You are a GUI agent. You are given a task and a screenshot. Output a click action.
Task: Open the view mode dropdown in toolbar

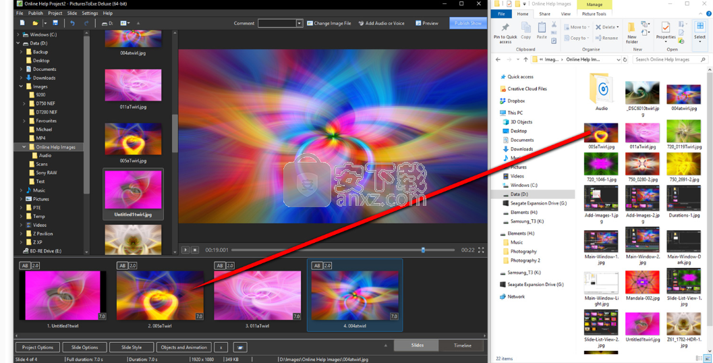point(129,23)
